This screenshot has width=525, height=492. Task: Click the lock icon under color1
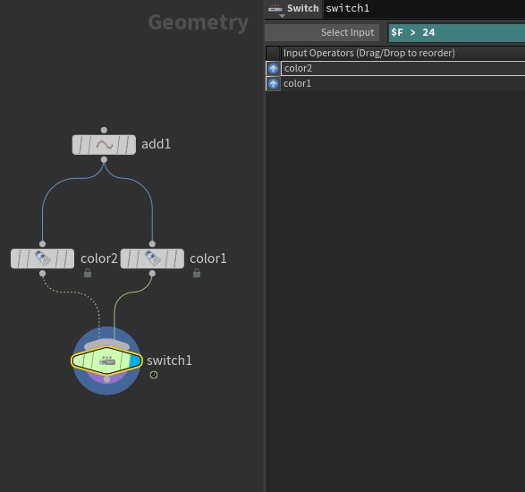(197, 273)
